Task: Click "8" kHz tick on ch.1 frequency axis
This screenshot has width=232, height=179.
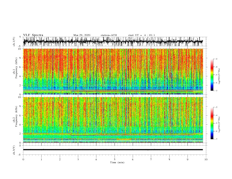Action: coord(20,58)
